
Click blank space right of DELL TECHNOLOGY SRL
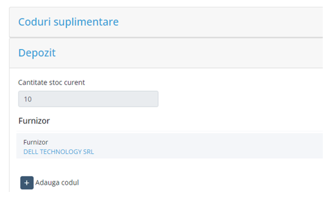203,152
